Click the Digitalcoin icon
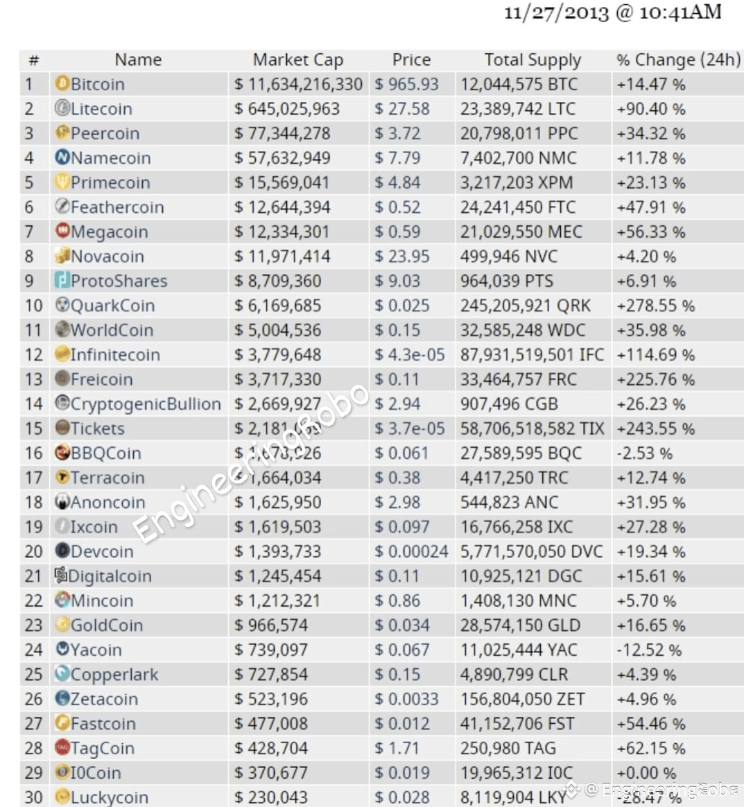 [x=61, y=575]
